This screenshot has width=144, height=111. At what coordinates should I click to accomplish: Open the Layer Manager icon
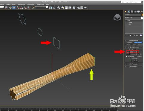pyautogui.click(x=59, y=8)
